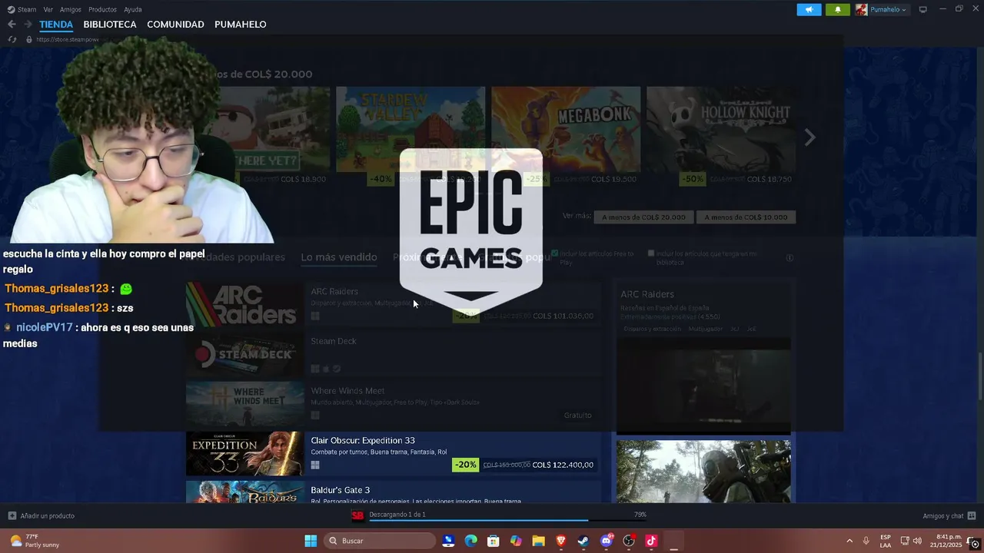The image size is (984, 553).
Task: Click the tray microphone icon
Action: pos(866,541)
